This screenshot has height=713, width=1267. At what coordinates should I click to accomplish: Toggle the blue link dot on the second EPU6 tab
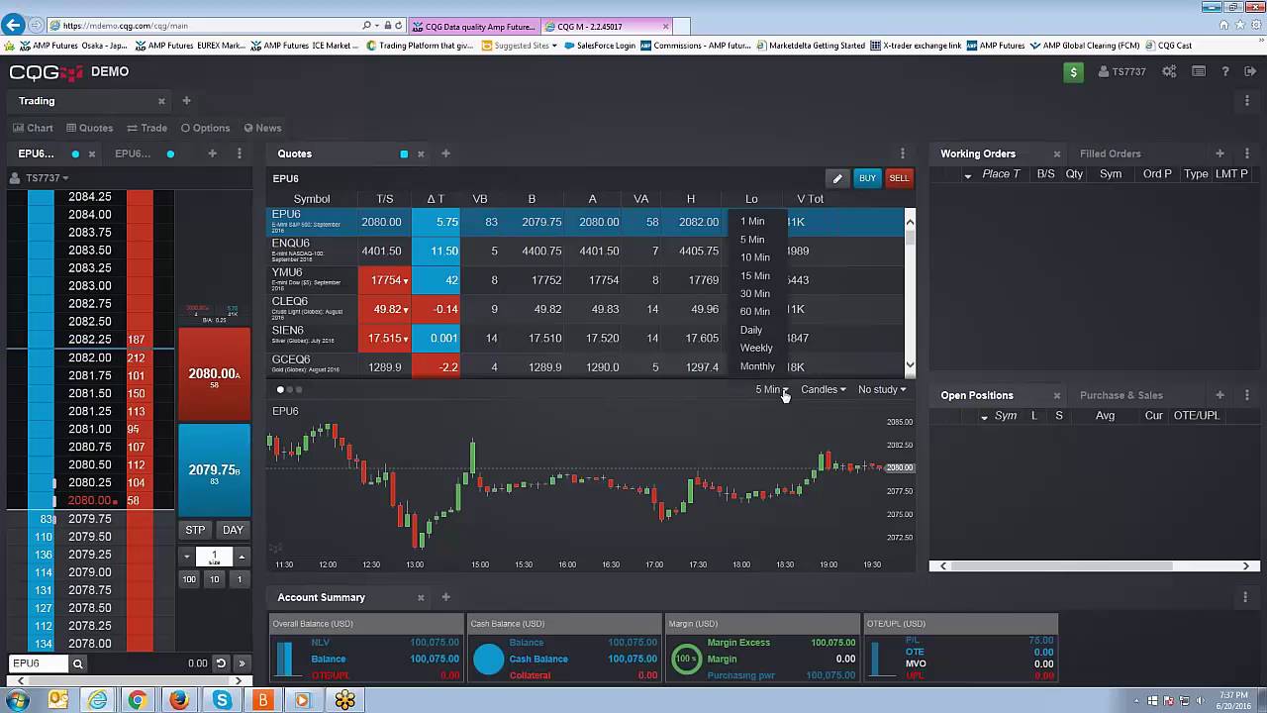[x=170, y=153]
